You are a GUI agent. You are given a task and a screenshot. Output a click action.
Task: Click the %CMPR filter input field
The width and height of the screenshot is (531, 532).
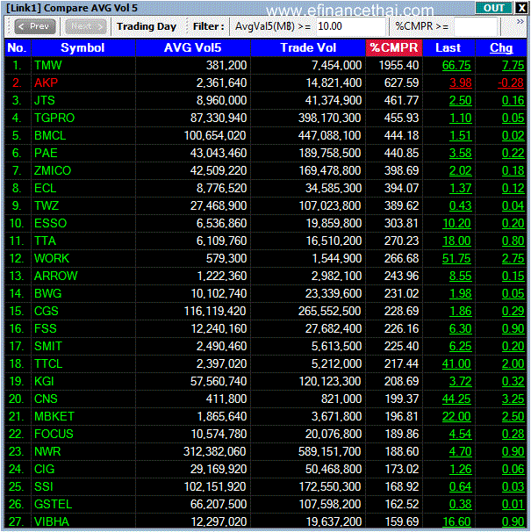tap(475, 26)
